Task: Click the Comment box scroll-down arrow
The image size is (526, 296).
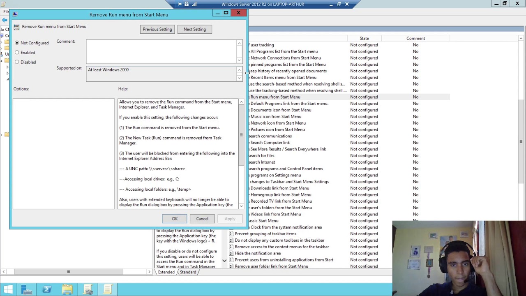Action: pos(239,60)
